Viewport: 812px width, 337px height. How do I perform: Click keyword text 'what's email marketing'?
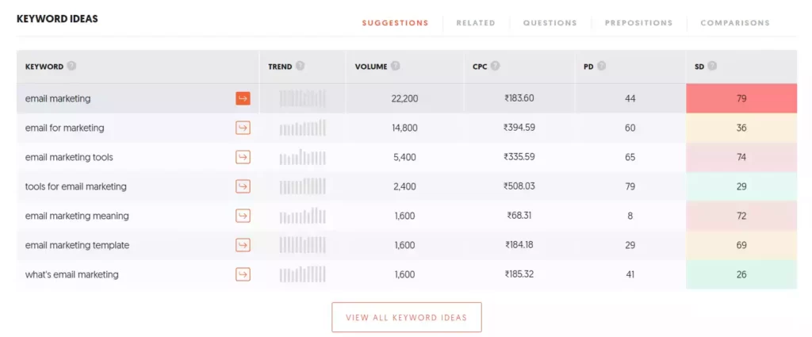[x=72, y=274]
